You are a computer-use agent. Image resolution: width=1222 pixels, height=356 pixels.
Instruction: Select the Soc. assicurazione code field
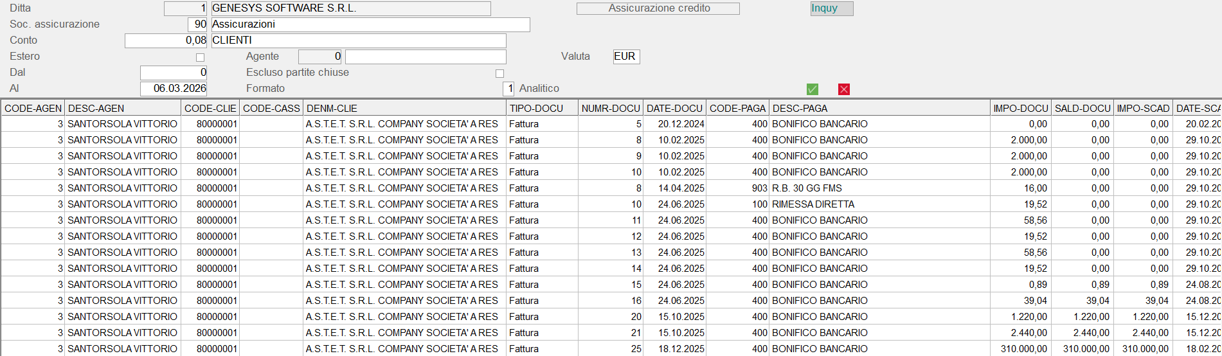(197, 24)
